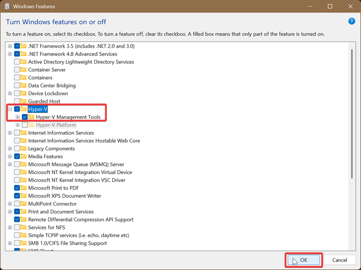Click the Windows Features title bar icon
This screenshot has width=361, height=270.
tap(7, 6)
